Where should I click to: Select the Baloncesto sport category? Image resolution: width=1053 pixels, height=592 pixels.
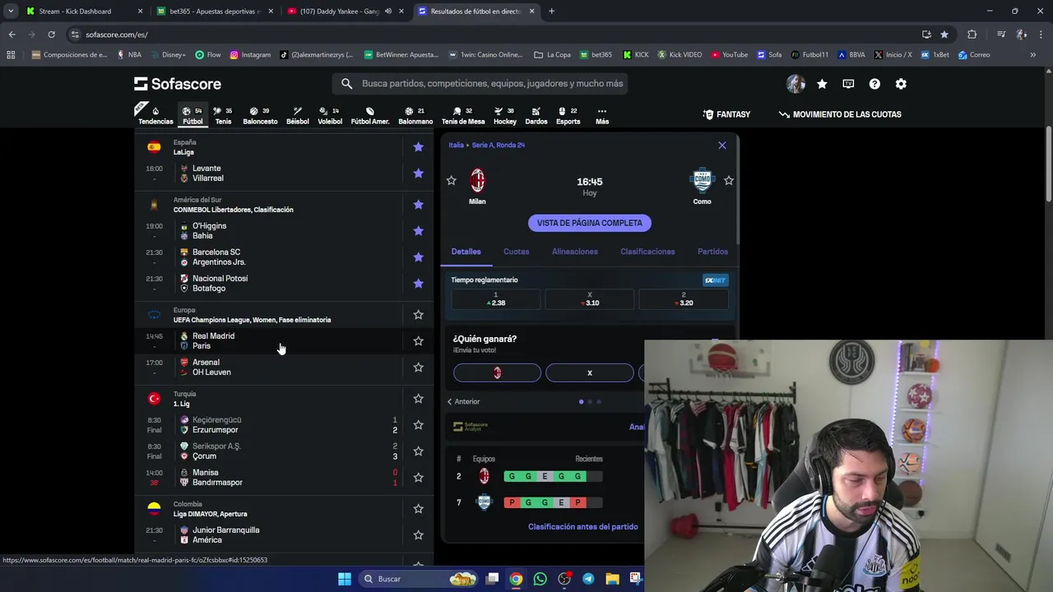pyautogui.click(x=260, y=115)
